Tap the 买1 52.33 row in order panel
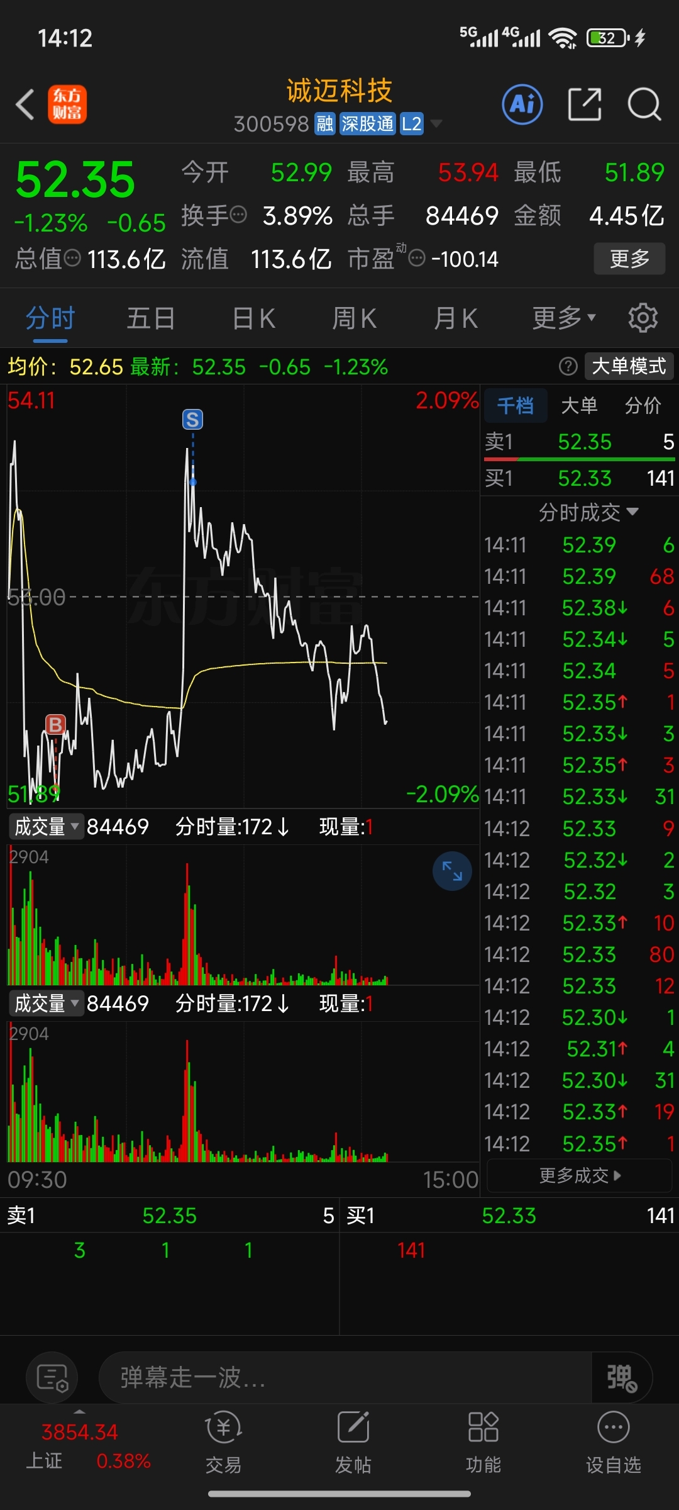The image size is (679, 1510). click(580, 478)
